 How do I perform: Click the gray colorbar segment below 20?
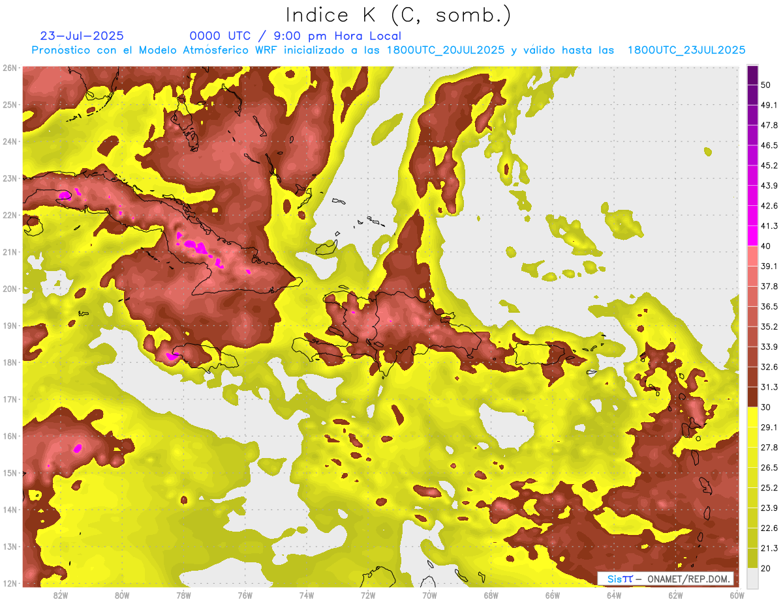(752, 577)
